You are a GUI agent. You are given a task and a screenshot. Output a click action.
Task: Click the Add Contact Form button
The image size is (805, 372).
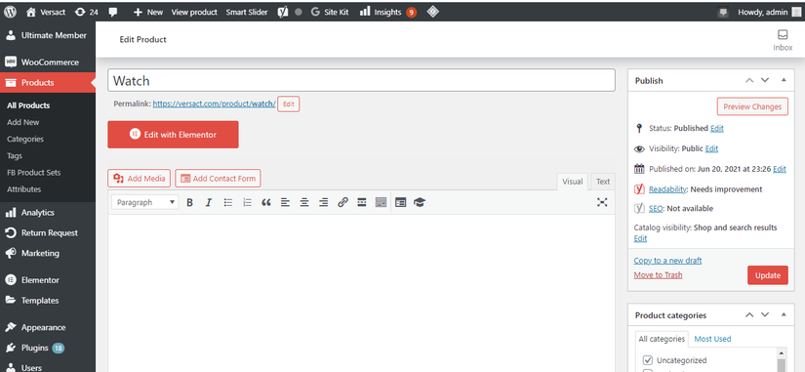pos(218,179)
